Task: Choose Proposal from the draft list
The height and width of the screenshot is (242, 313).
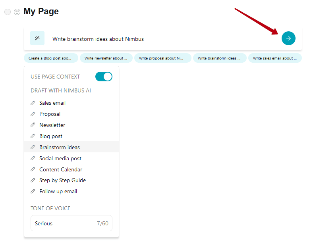Action: [x=71, y=114]
